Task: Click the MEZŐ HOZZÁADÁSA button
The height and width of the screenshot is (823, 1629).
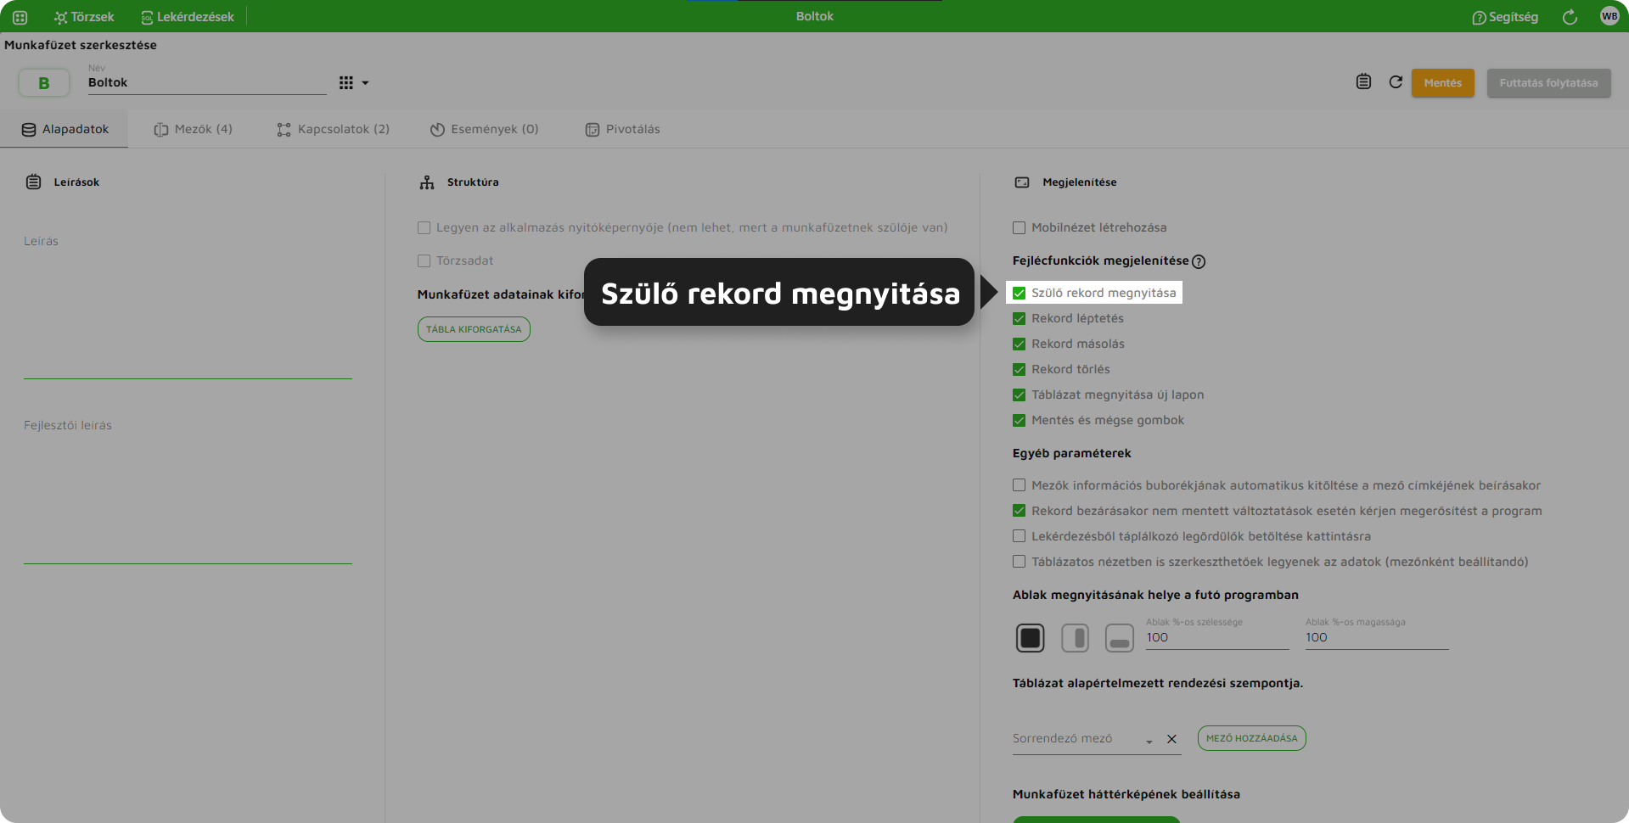Action: [1251, 738]
